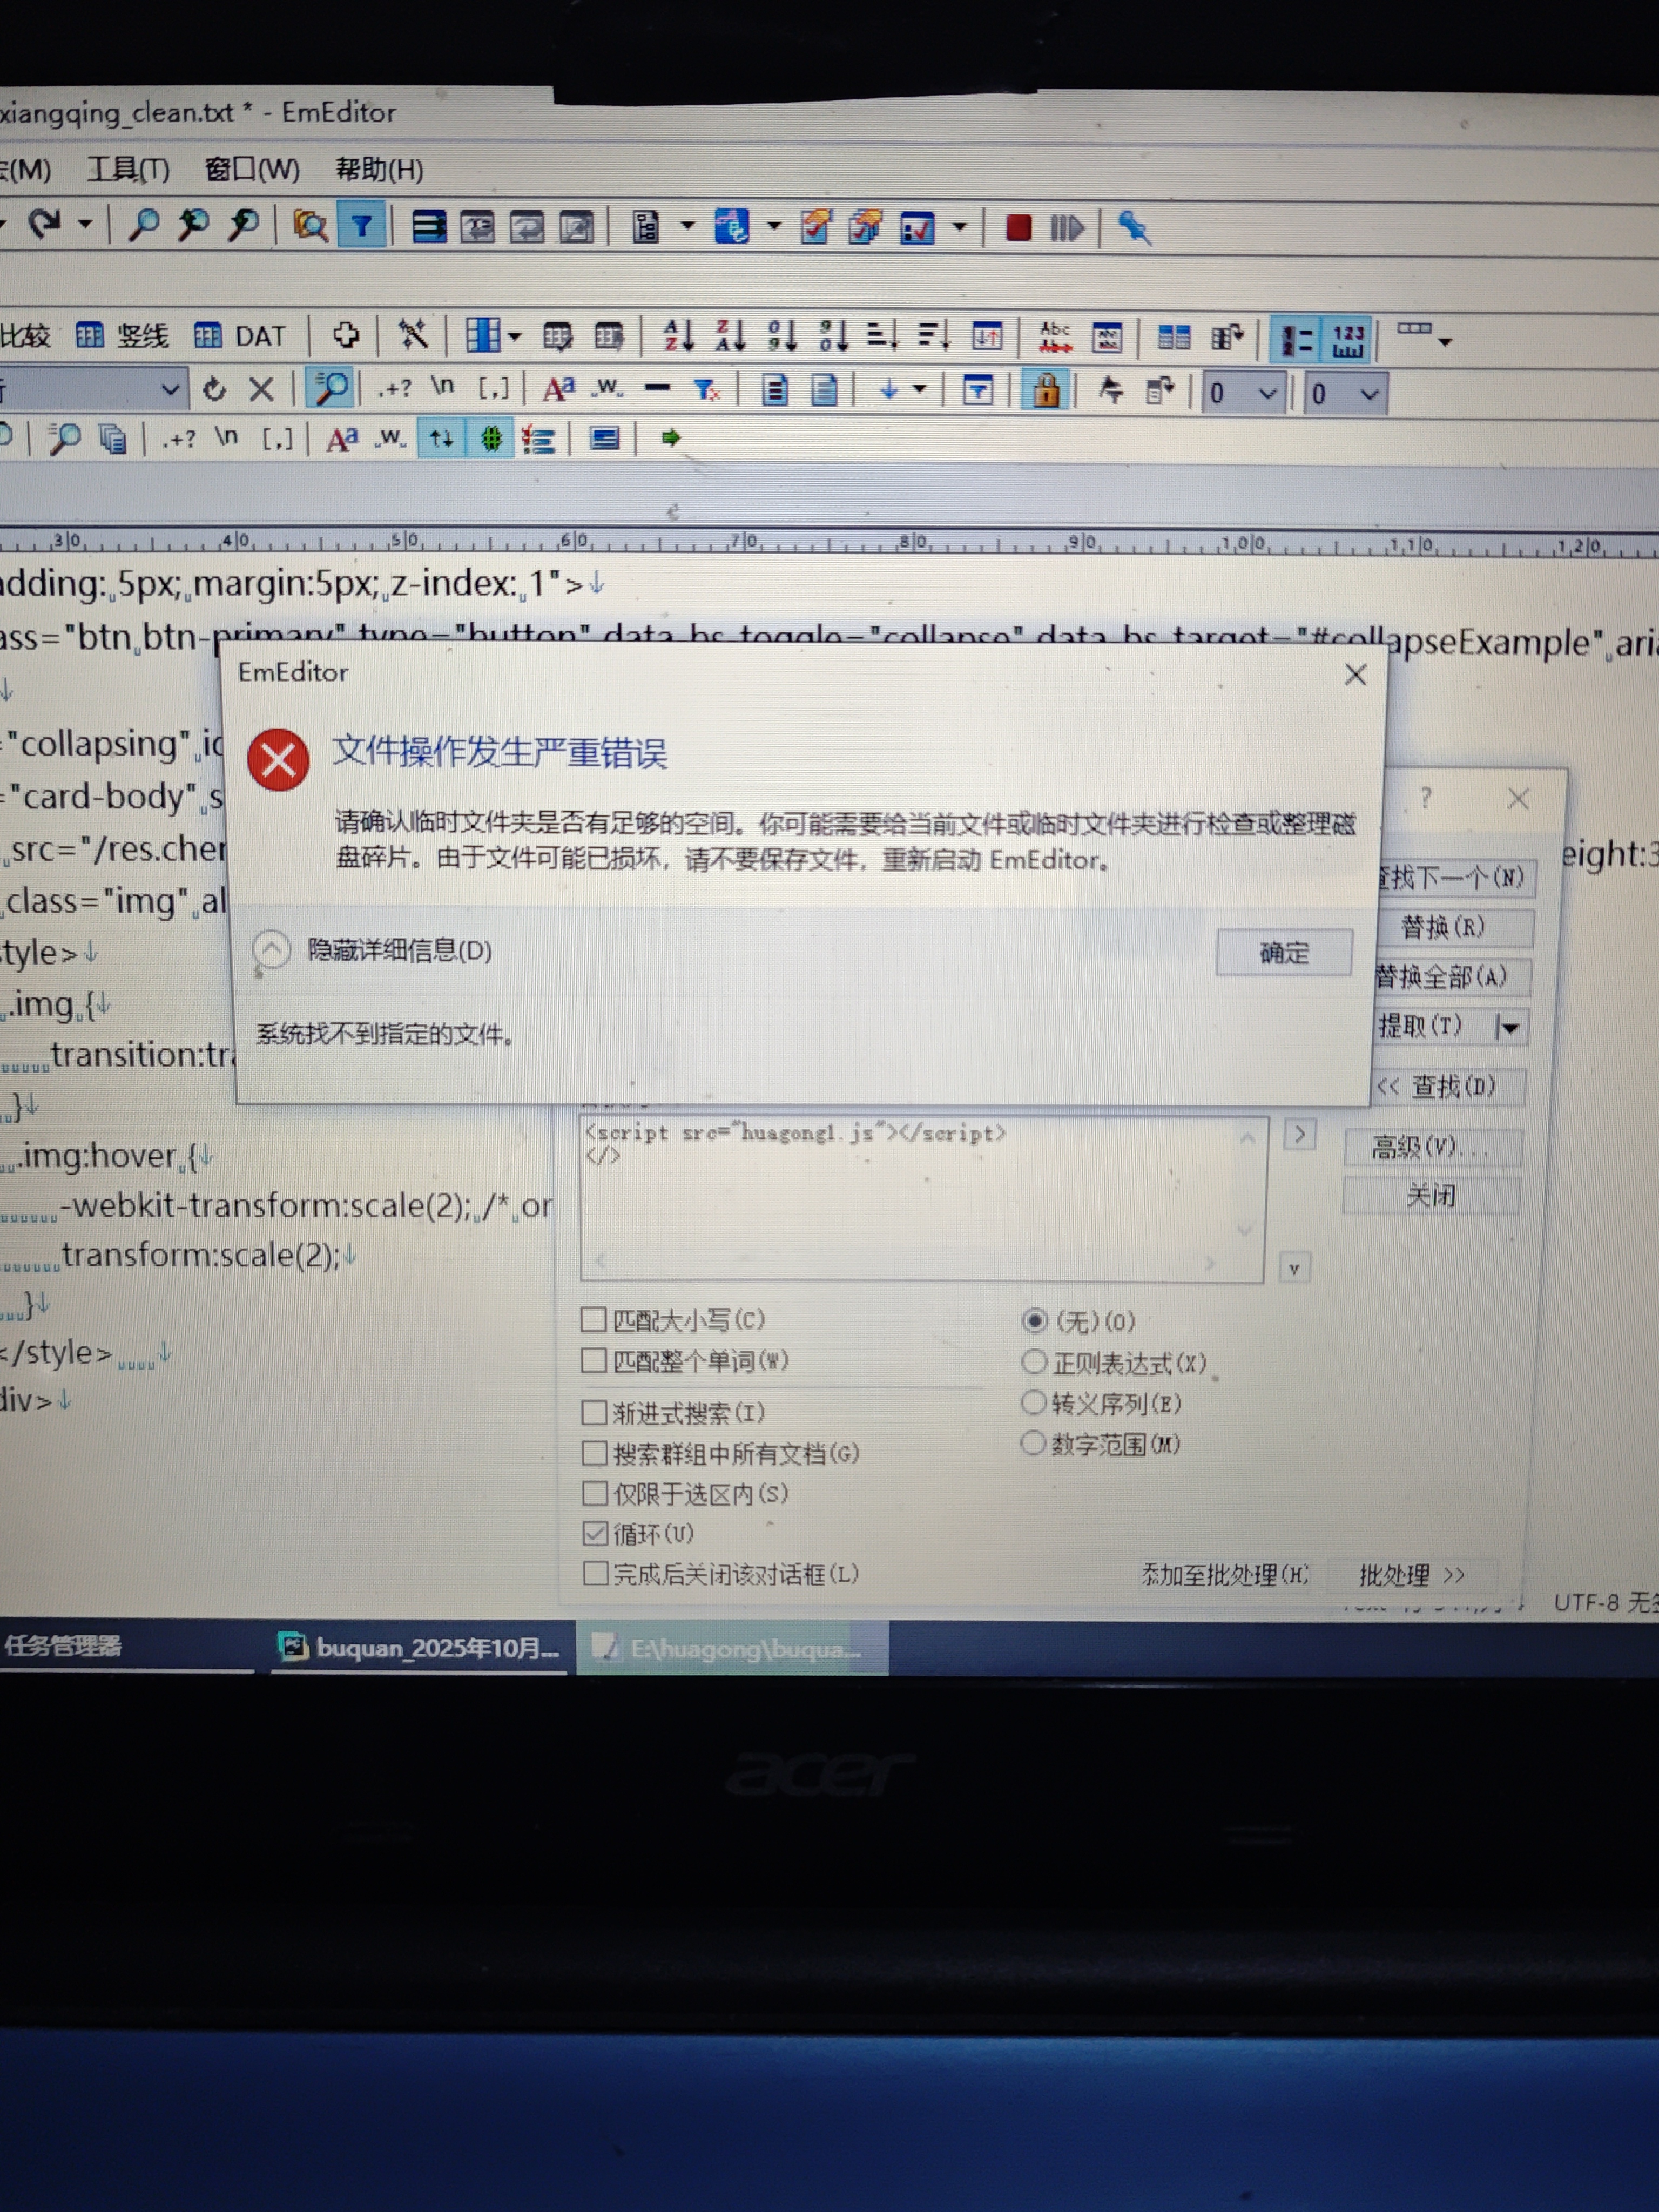Click the red stop macro icon
This screenshot has width=1659, height=2212.
pos(1018,228)
